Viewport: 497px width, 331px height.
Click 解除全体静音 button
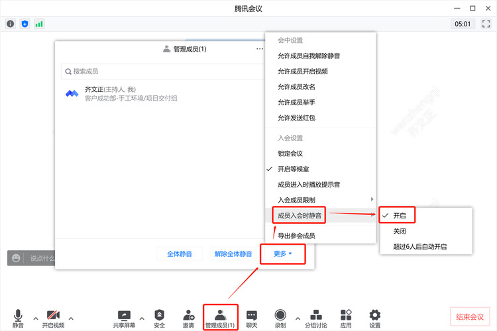pos(233,254)
